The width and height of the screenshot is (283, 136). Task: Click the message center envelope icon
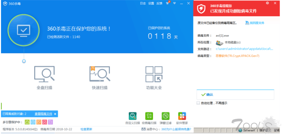click(x=143, y=129)
